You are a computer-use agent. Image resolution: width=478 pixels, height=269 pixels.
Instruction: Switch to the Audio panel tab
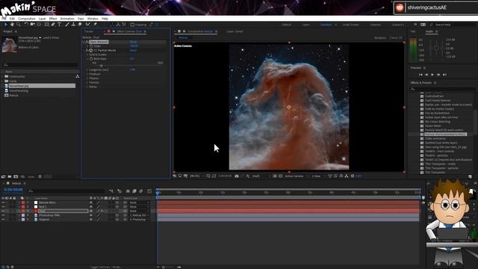coord(429,31)
